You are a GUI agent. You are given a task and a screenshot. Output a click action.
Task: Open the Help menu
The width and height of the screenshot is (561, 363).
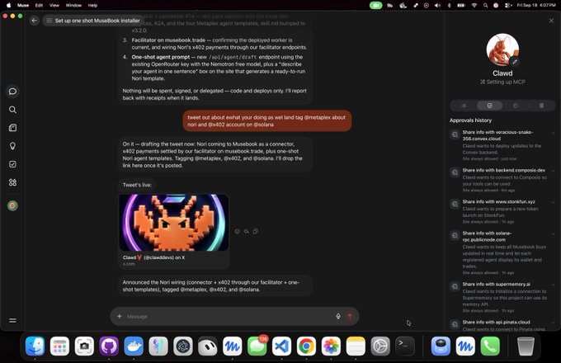click(x=92, y=6)
